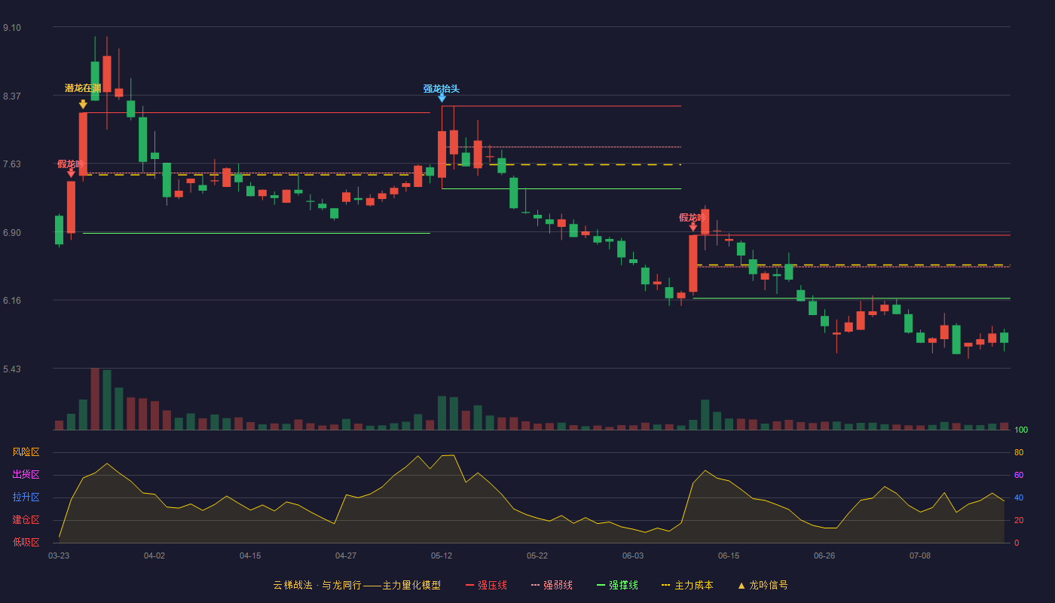The image size is (1055, 603).
Task: Click the 04-02 date label
Action: click(154, 556)
